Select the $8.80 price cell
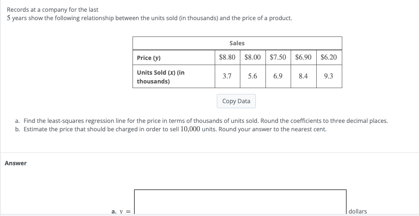This screenshot has width=419, height=216. pyautogui.click(x=227, y=57)
